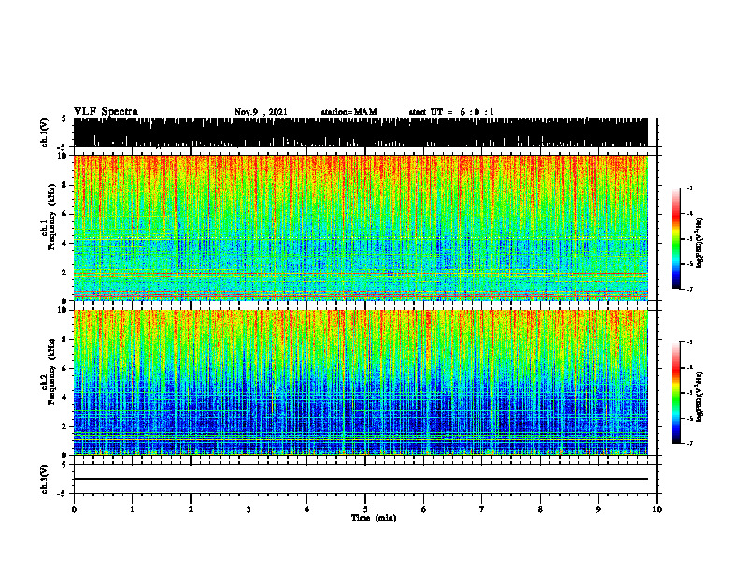Click the ch.2 spectrogram color bar
The image size is (740, 571).
click(676, 393)
